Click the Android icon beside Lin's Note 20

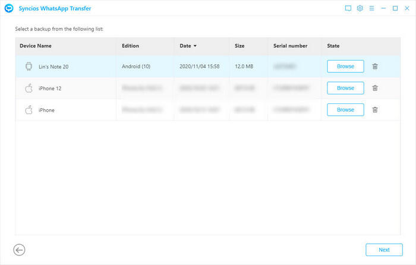pyautogui.click(x=28, y=67)
